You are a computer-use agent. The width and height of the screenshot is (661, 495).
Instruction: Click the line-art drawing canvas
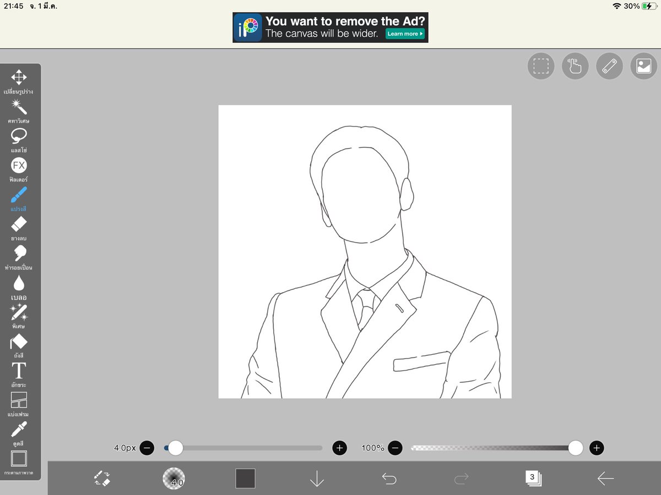[x=365, y=251]
